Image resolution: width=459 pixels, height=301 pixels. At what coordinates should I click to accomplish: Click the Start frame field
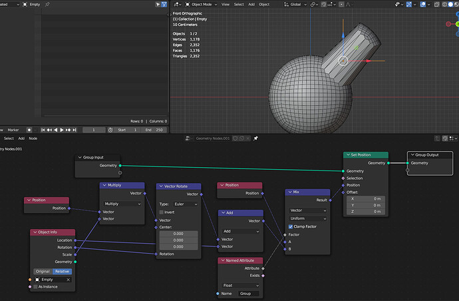[x=127, y=130]
